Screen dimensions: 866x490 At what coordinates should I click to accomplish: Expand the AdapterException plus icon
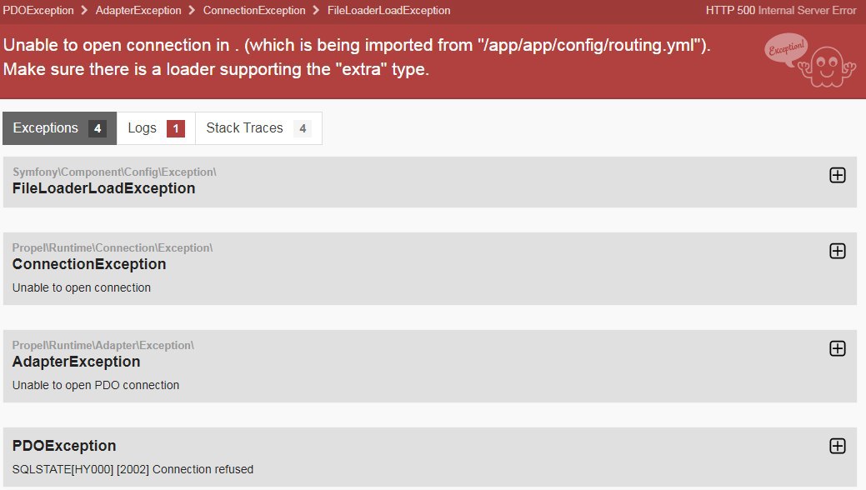click(838, 348)
